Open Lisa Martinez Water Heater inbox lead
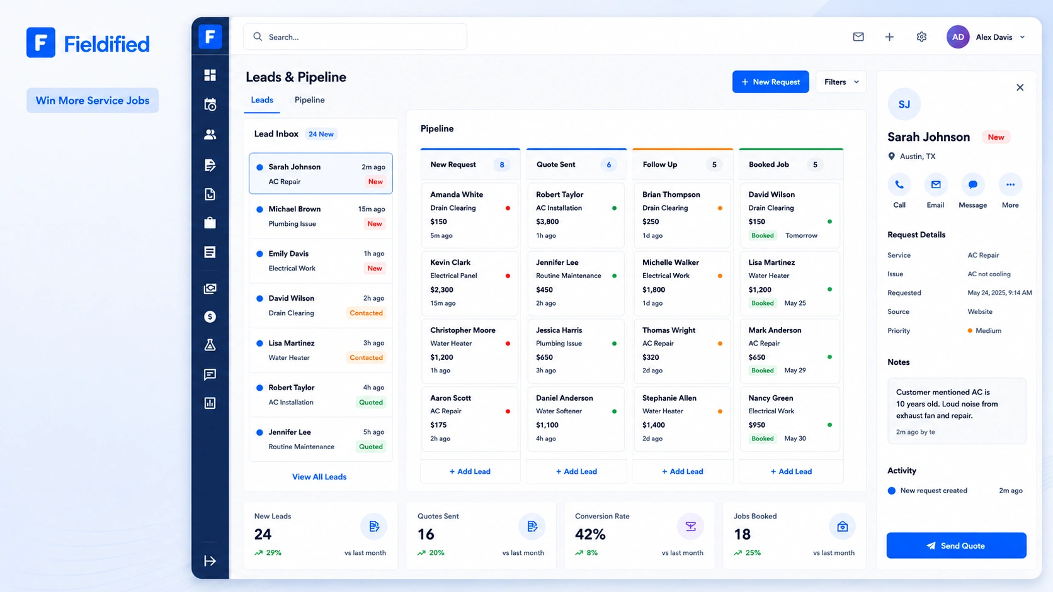 pos(321,350)
